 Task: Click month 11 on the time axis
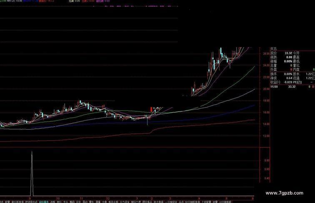tap(81, 198)
